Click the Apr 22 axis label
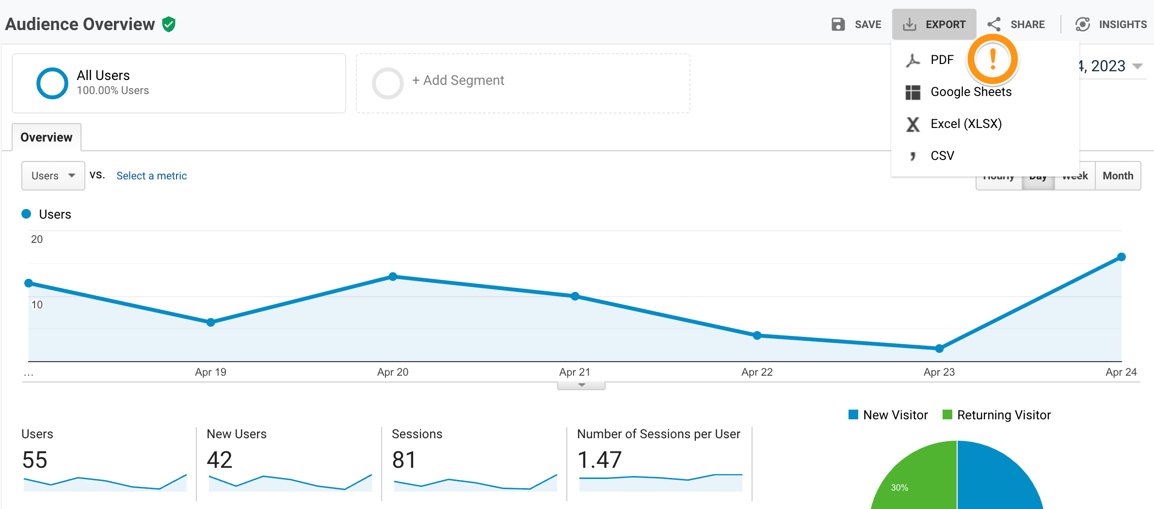The height and width of the screenshot is (509, 1154). tap(757, 372)
